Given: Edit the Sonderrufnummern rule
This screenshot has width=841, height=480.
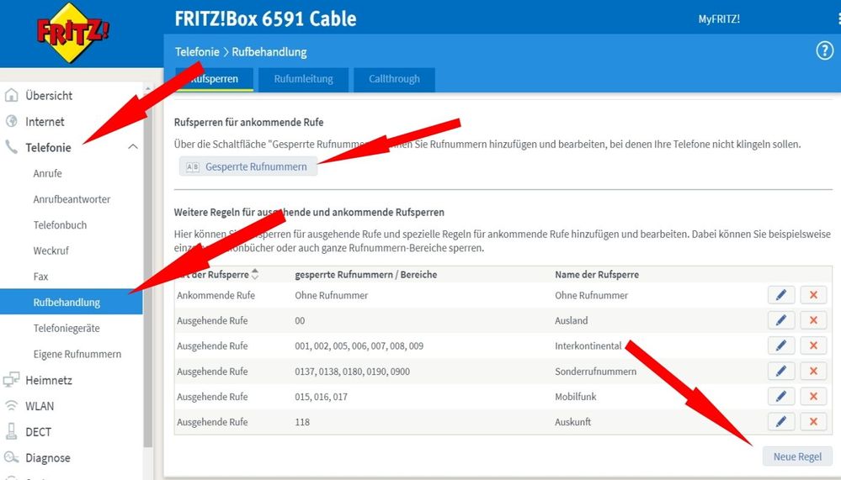Looking at the screenshot, I should (x=781, y=371).
